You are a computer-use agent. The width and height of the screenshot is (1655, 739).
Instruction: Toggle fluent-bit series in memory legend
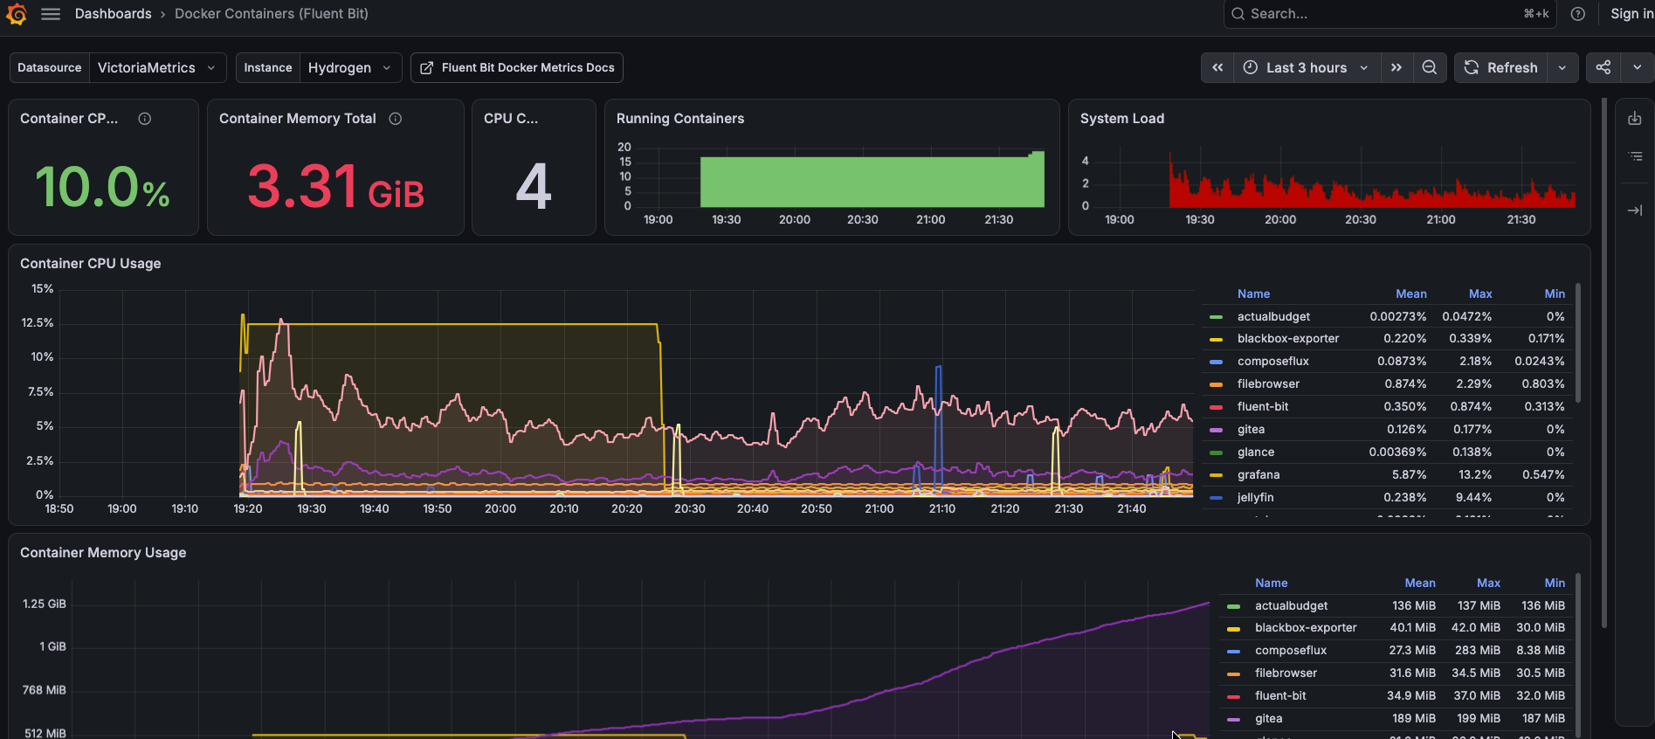[1280, 696]
